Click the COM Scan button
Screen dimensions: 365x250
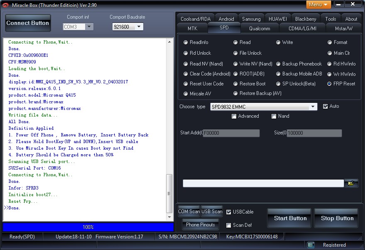pyautogui.click(x=189, y=211)
